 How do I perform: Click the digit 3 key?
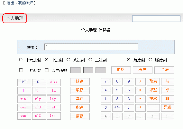129,99
